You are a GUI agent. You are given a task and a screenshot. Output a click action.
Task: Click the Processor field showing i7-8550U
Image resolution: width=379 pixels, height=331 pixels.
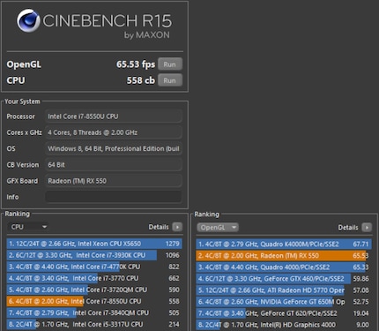114,117
